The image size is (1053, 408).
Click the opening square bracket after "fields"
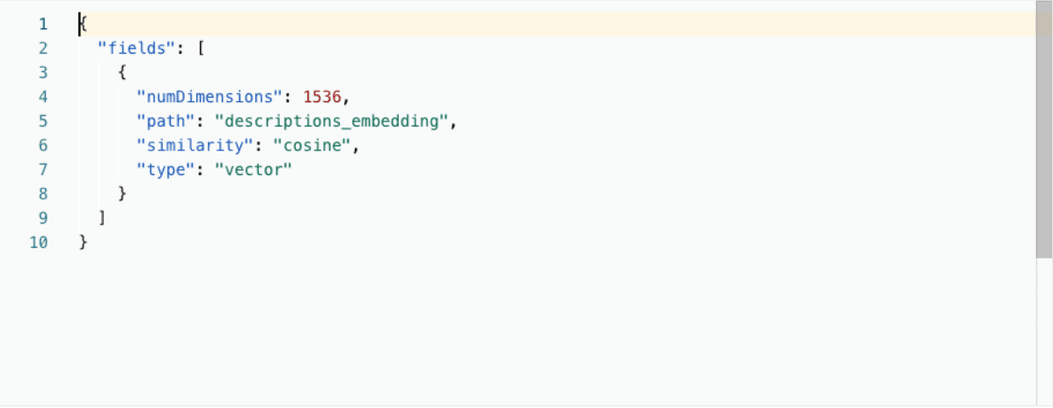201,48
